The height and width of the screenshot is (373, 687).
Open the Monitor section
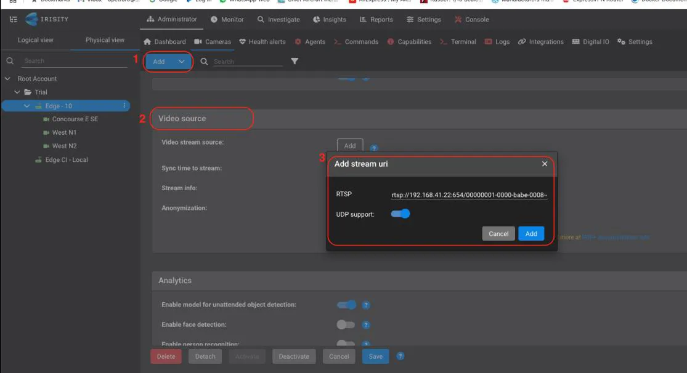coord(227,19)
